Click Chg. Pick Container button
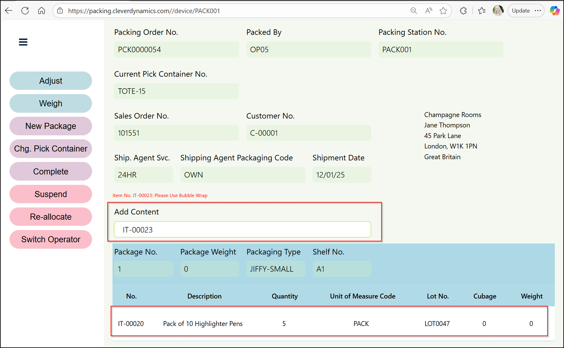564x348 pixels. (x=51, y=148)
